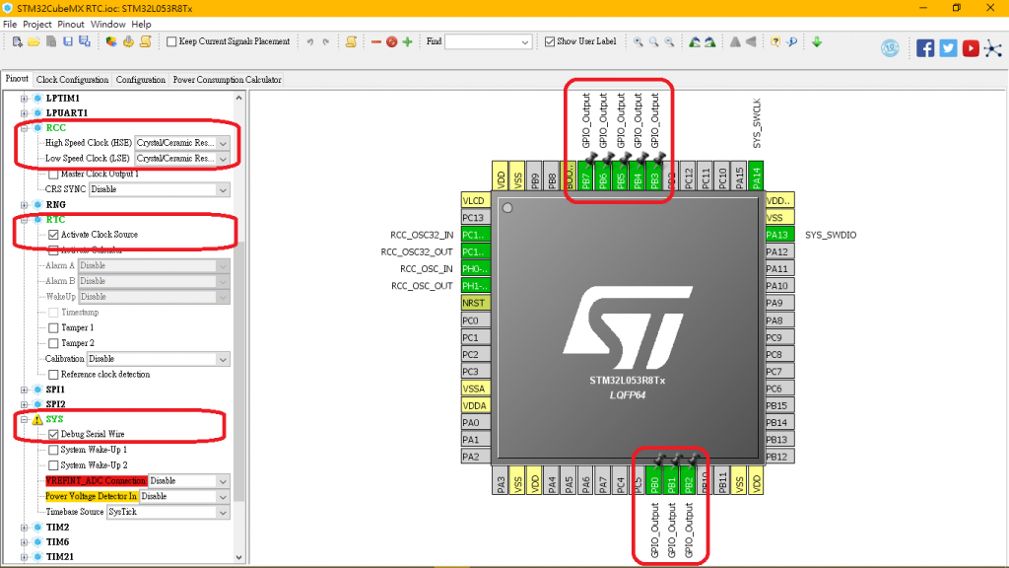Click pin PB0 on the chip
Viewport: 1009px width, 568px height.
coord(654,480)
